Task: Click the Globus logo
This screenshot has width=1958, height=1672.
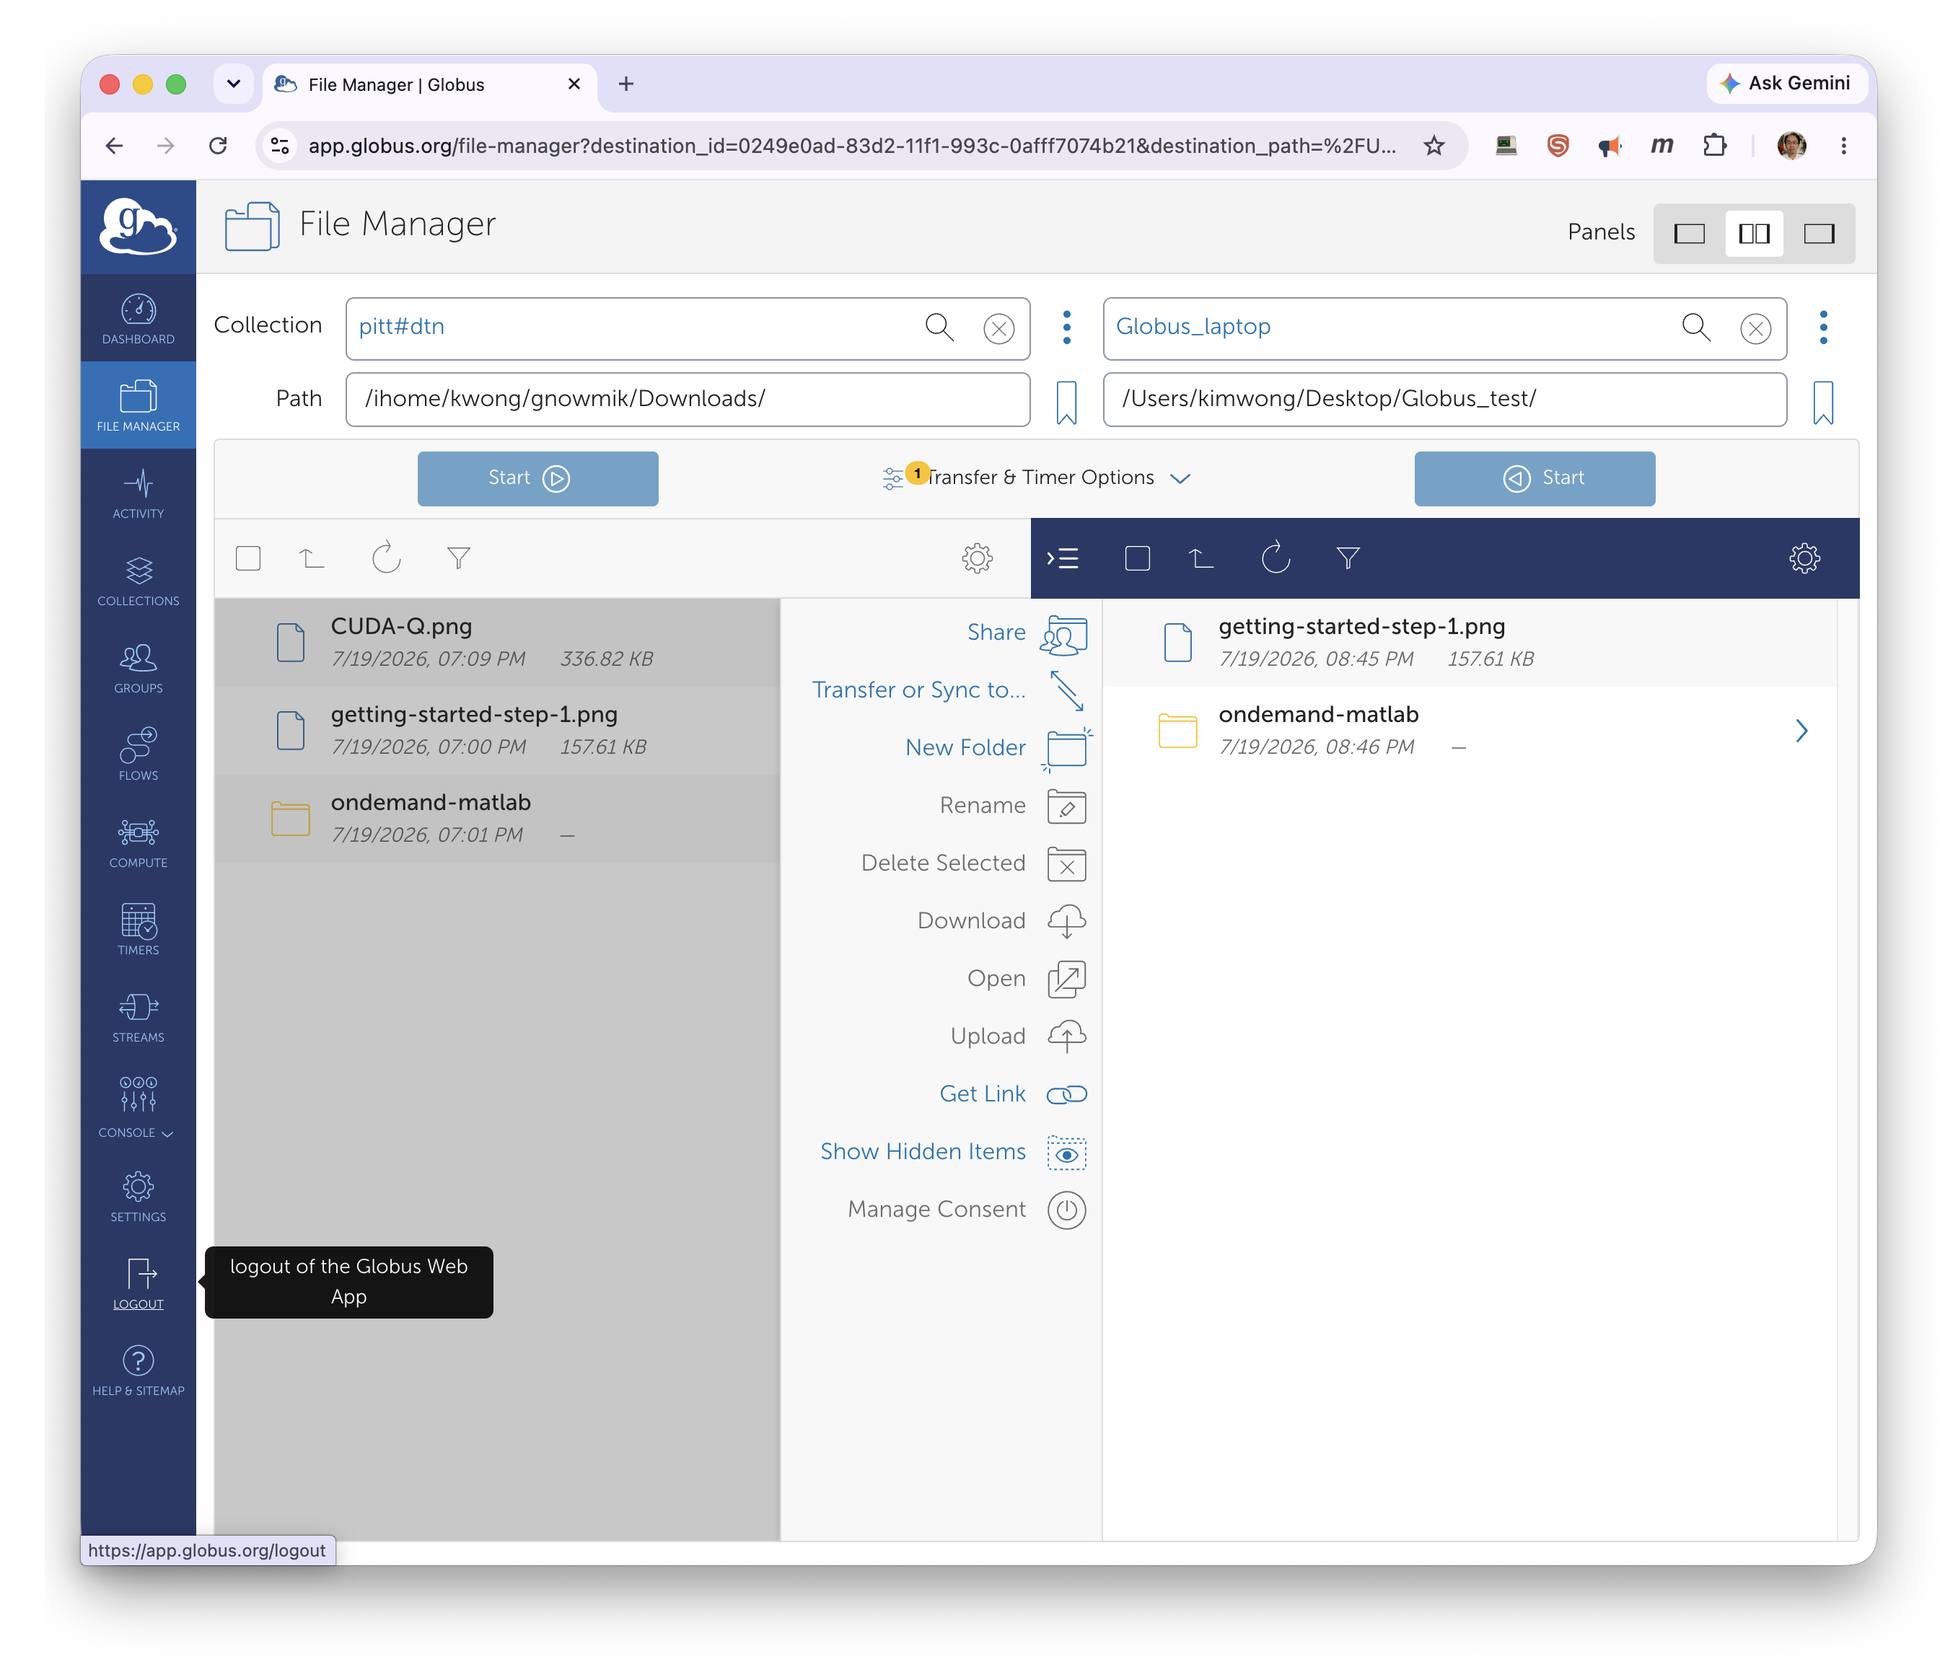Action: (x=138, y=226)
